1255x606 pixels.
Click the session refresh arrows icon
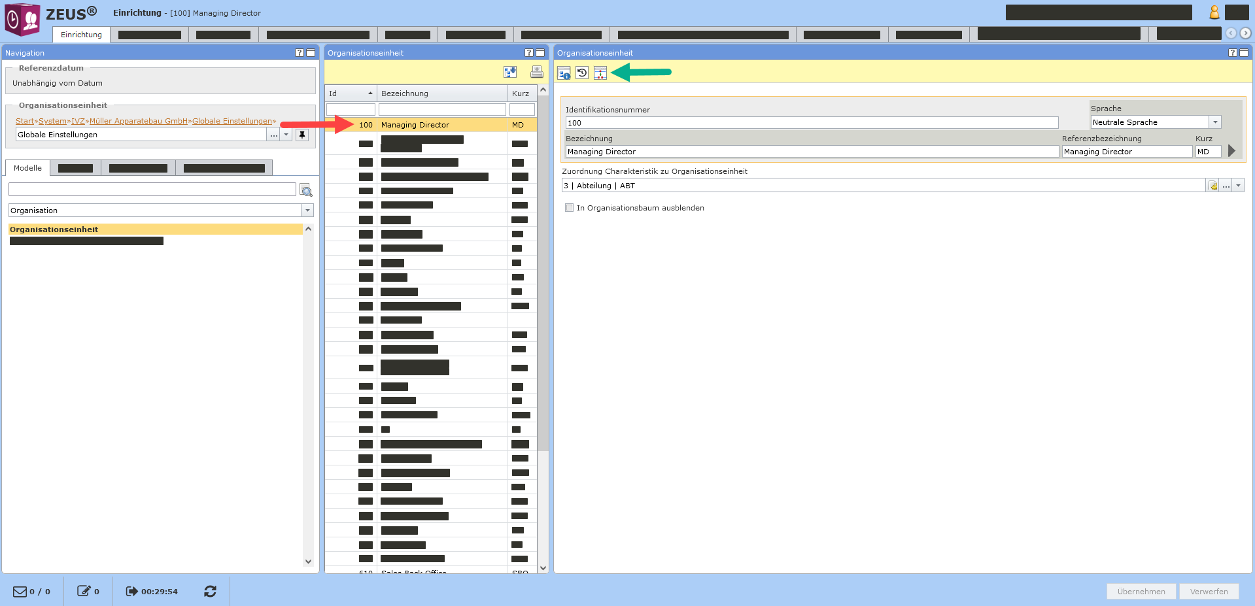(x=210, y=591)
